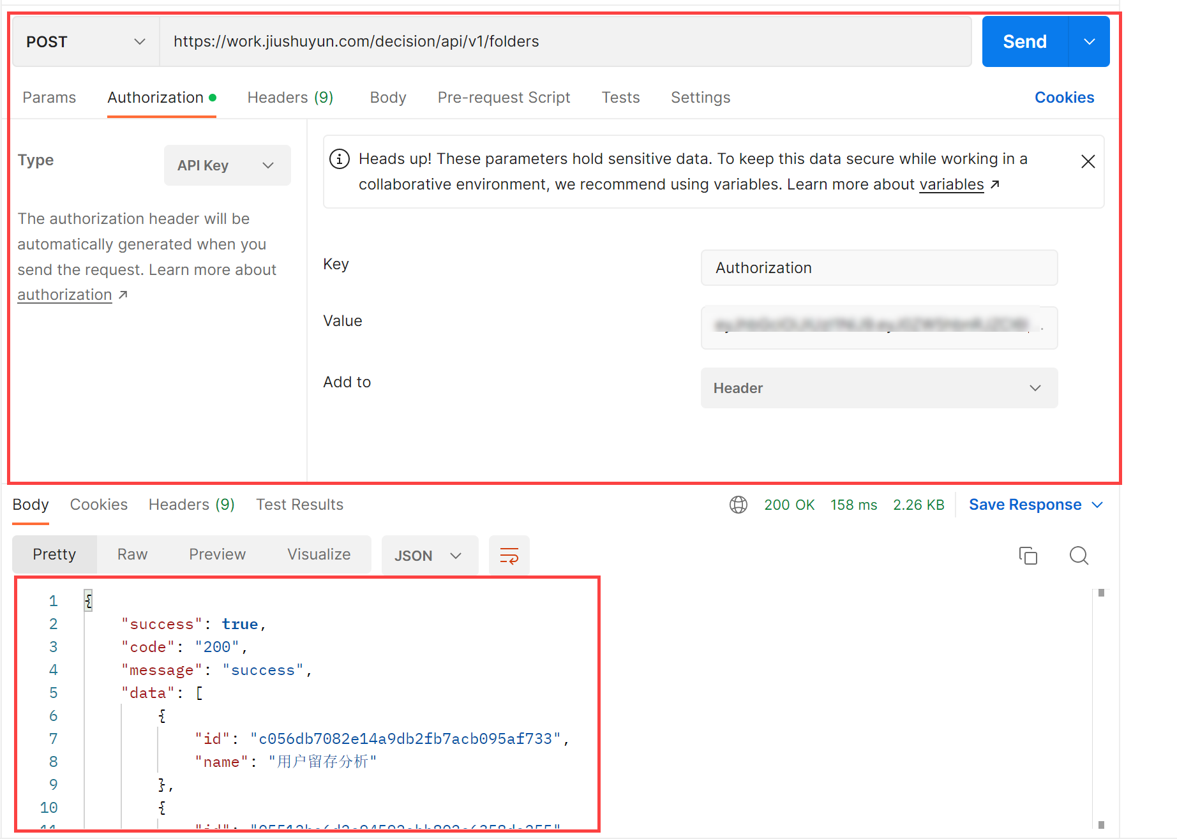Open the request Settings tab
The height and width of the screenshot is (839, 1177).
click(x=700, y=98)
